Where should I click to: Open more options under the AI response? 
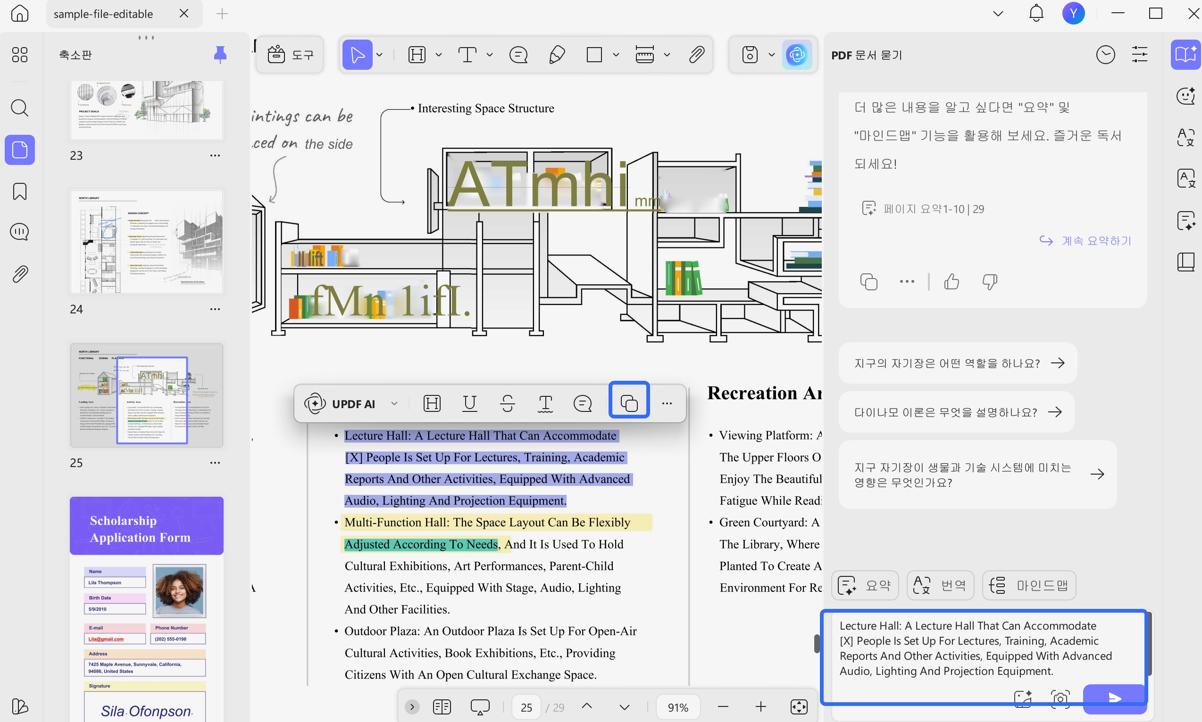(907, 282)
